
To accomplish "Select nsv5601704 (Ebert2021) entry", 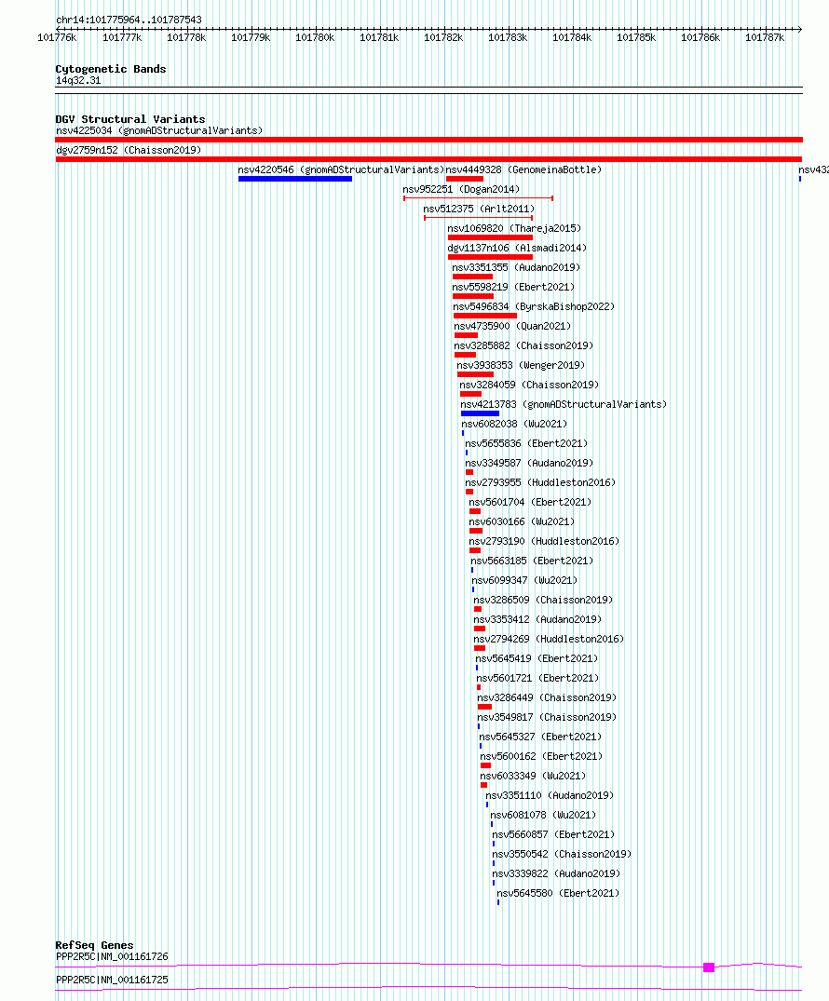I will [x=530, y=503].
